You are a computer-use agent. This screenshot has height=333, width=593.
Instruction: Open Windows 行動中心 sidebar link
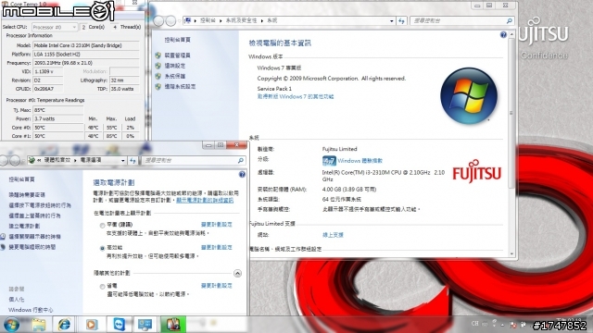tap(31, 310)
